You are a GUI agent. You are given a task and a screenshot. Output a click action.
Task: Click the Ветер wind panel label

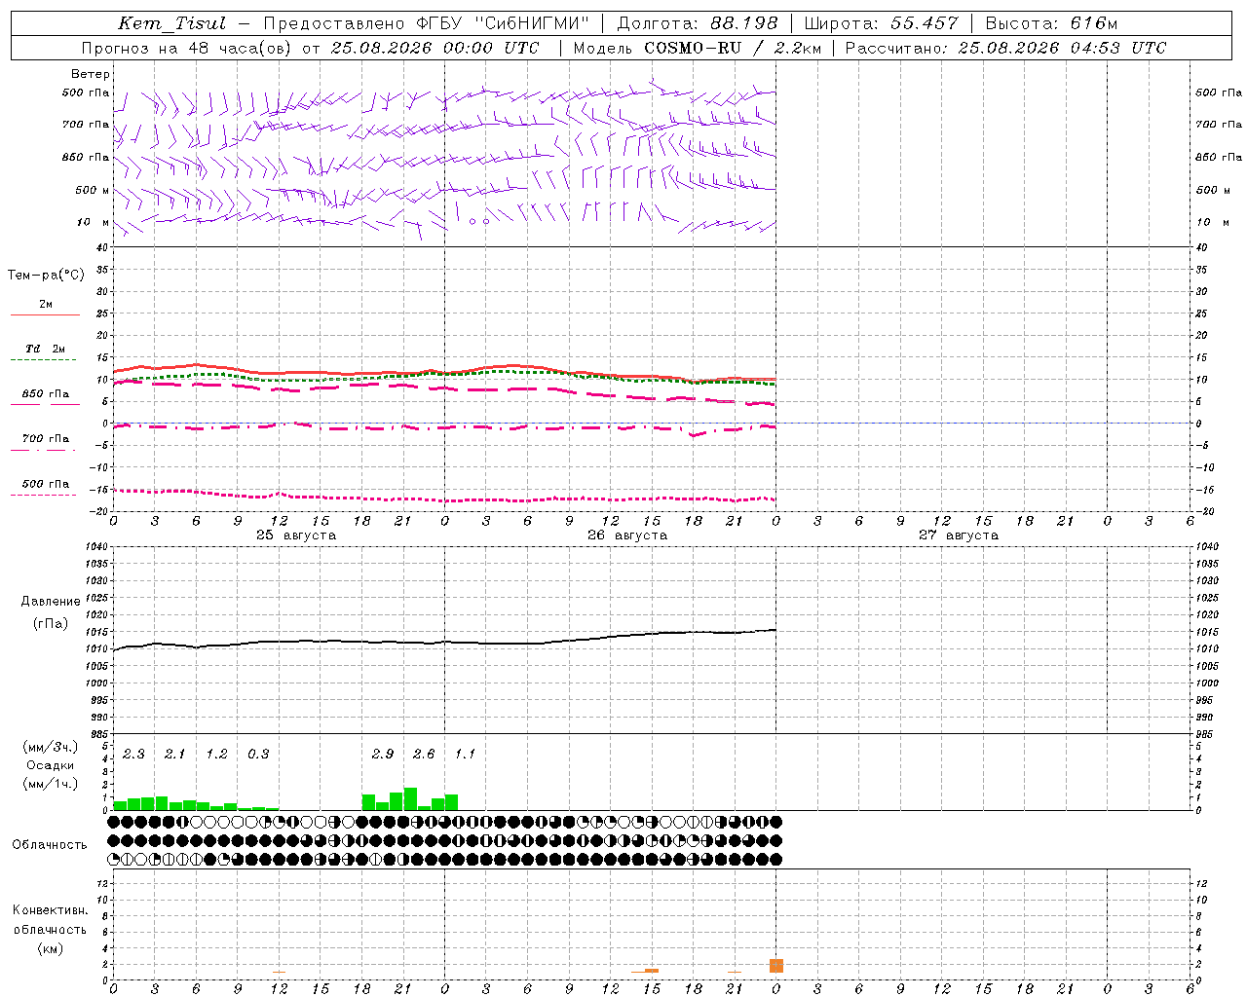coord(91,74)
